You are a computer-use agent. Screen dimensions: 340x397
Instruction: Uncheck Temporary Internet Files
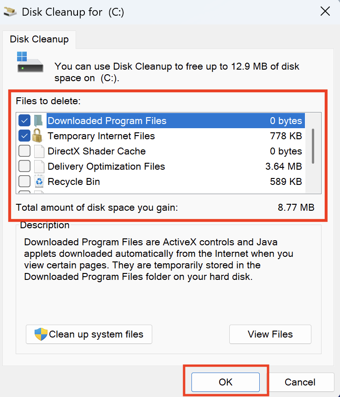[24, 136]
